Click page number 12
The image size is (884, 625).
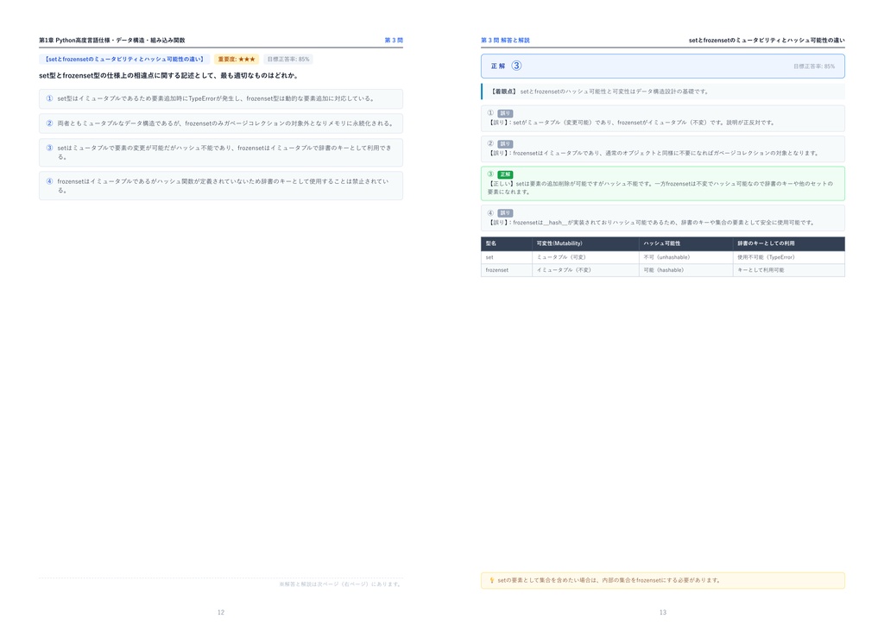(x=221, y=612)
